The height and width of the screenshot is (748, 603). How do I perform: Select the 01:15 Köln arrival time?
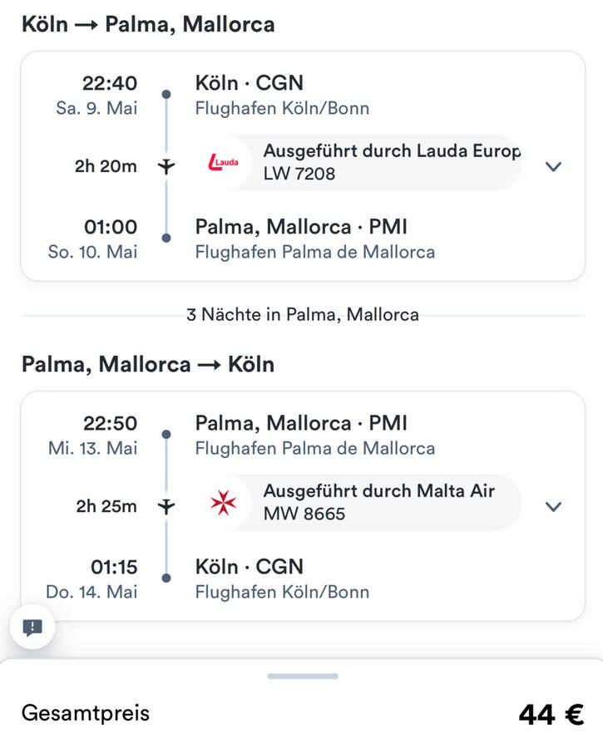pos(113,567)
